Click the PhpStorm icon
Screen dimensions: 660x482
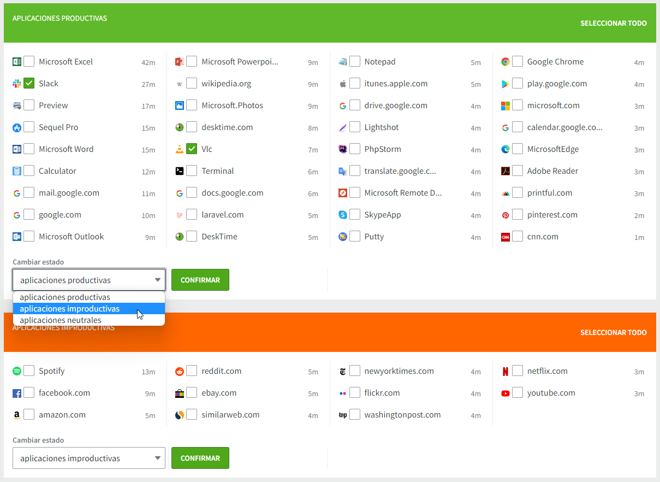coord(343,149)
